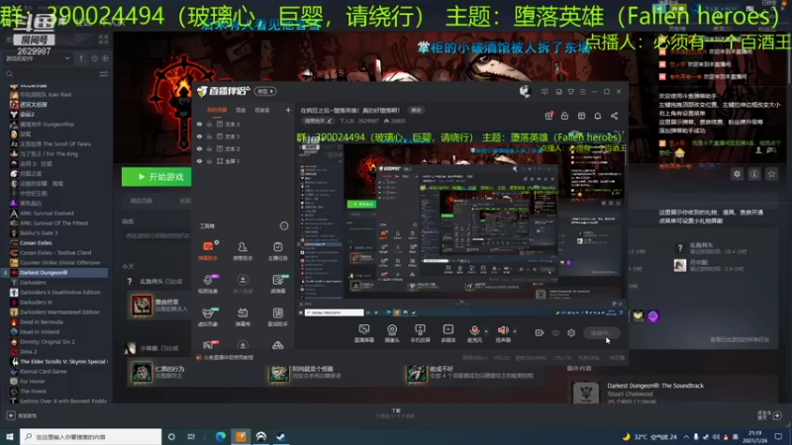This screenshot has width=792, height=445.
Task: Open the user avatar in companion title bar
Action: click(x=525, y=91)
